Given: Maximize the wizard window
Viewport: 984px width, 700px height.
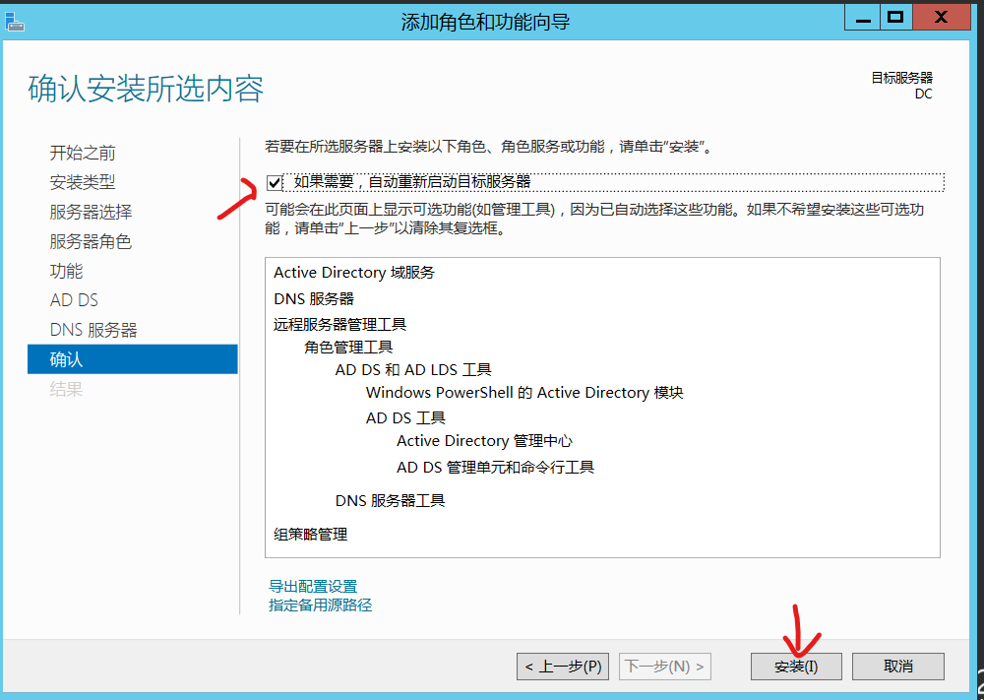Looking at the screenshot, I should (x=894, y=18).
